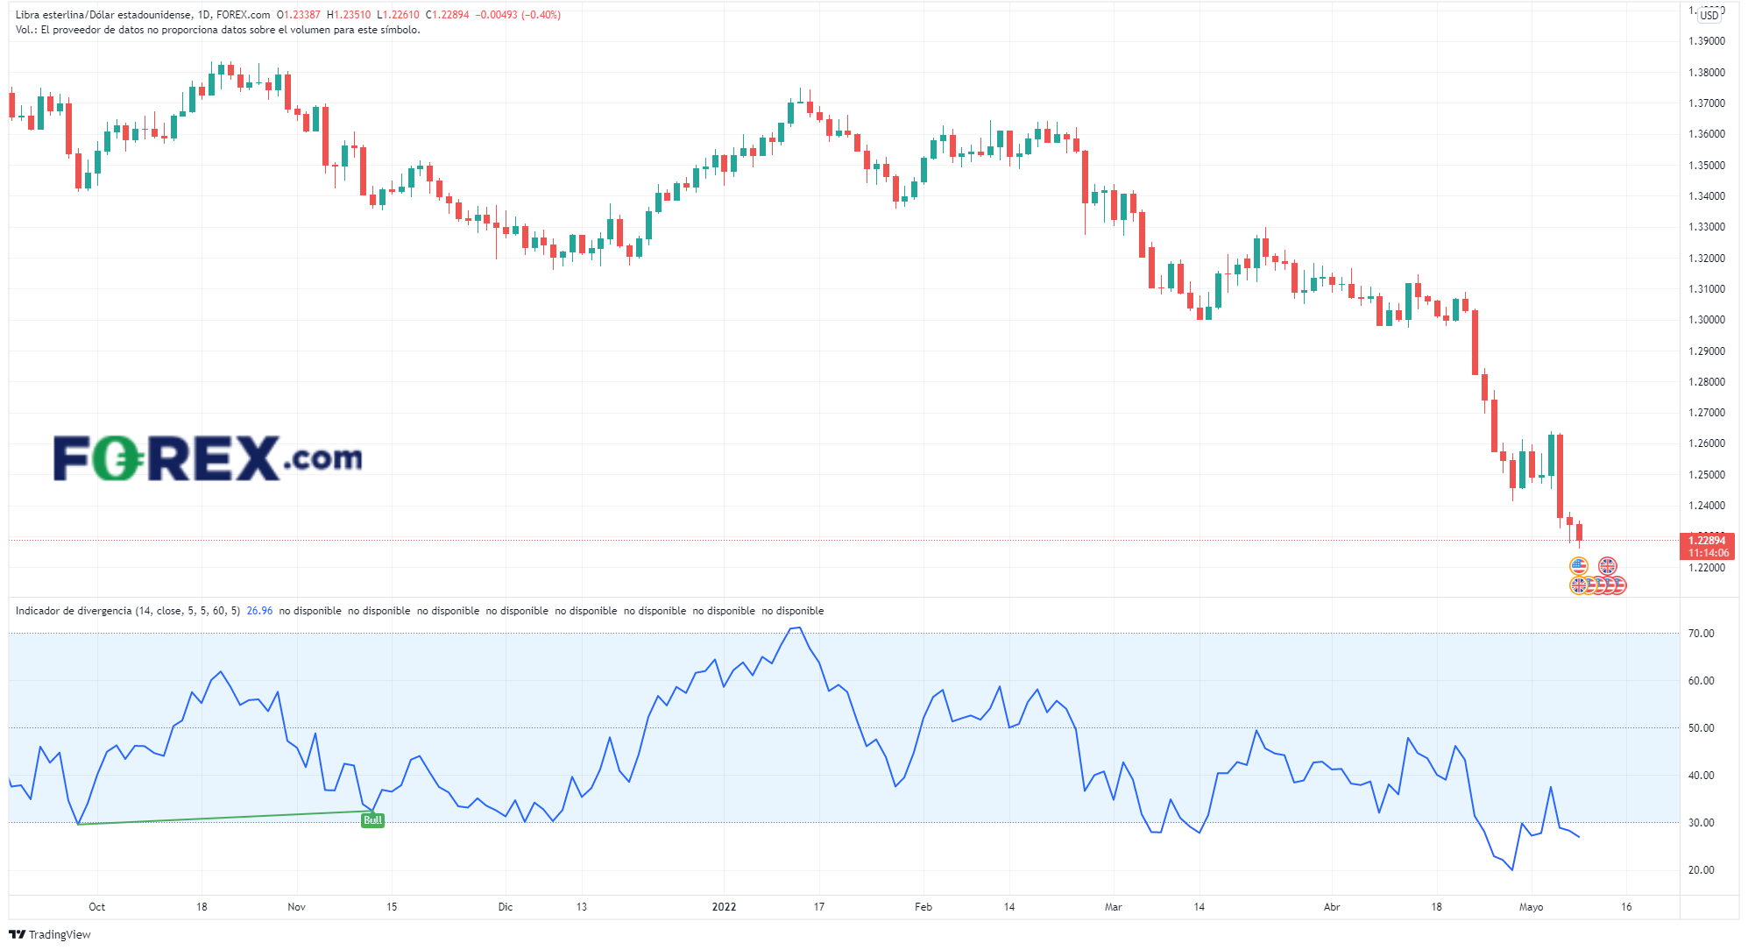This screenshot has height=950, width=1748.
Task: Click the low value L1.22610
Action: [399, 15]
